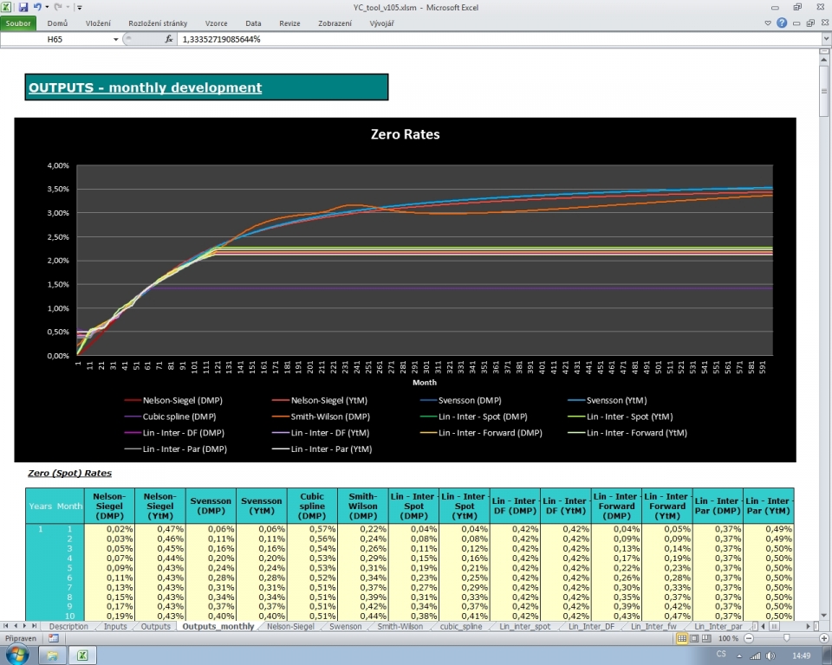Click the Zero Rates chart title
Screen dimensions: 832x665
click(405, 134)
